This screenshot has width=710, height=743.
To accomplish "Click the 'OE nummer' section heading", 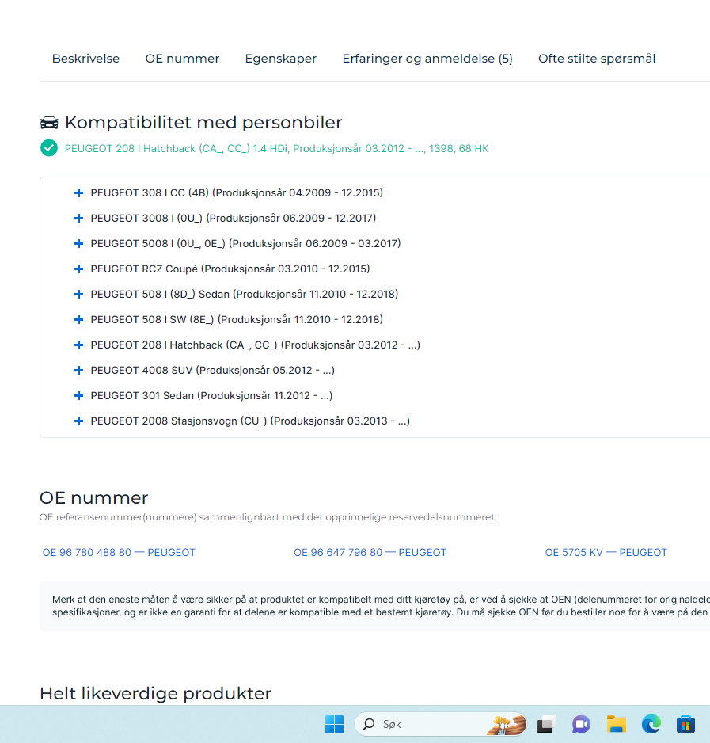I will tap(93, 497).
